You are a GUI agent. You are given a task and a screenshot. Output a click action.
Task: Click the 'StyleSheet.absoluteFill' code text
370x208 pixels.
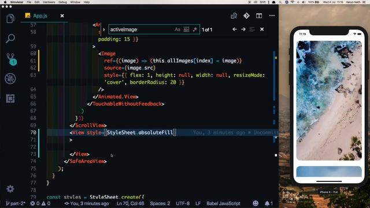pyautogui.click(x=140, y=132)
